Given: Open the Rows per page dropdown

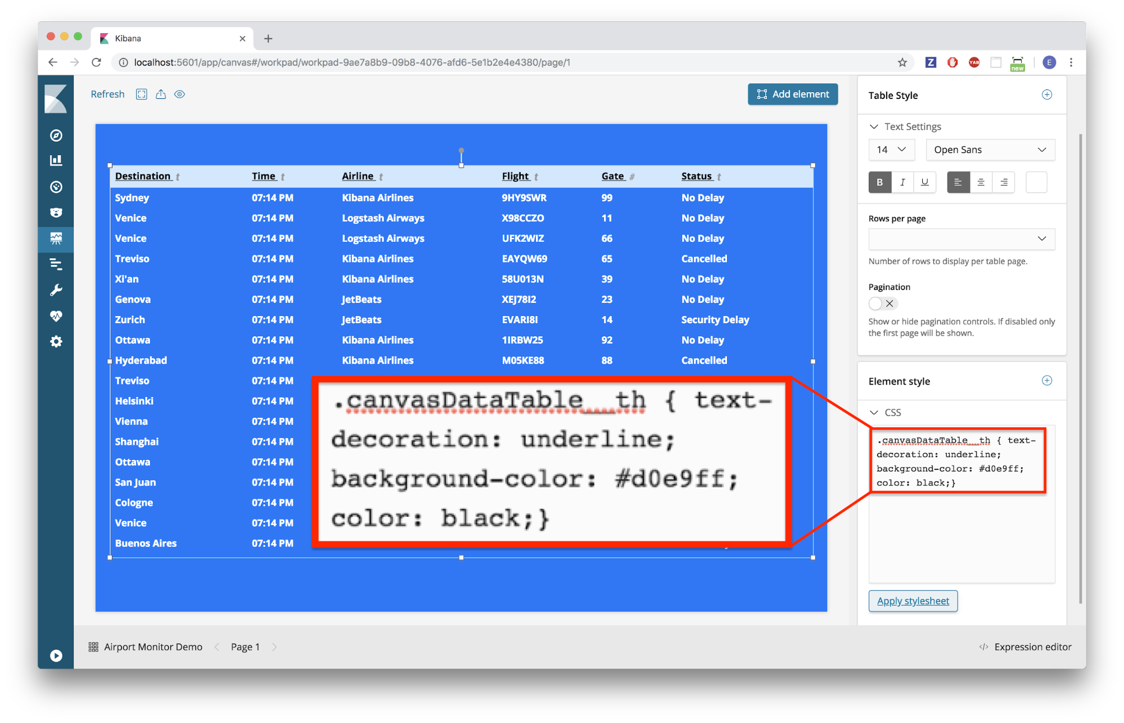Looking at the screenshot, I should [x=962, y=239].
